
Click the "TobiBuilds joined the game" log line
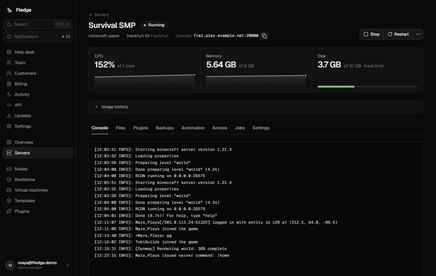[146, 242]
